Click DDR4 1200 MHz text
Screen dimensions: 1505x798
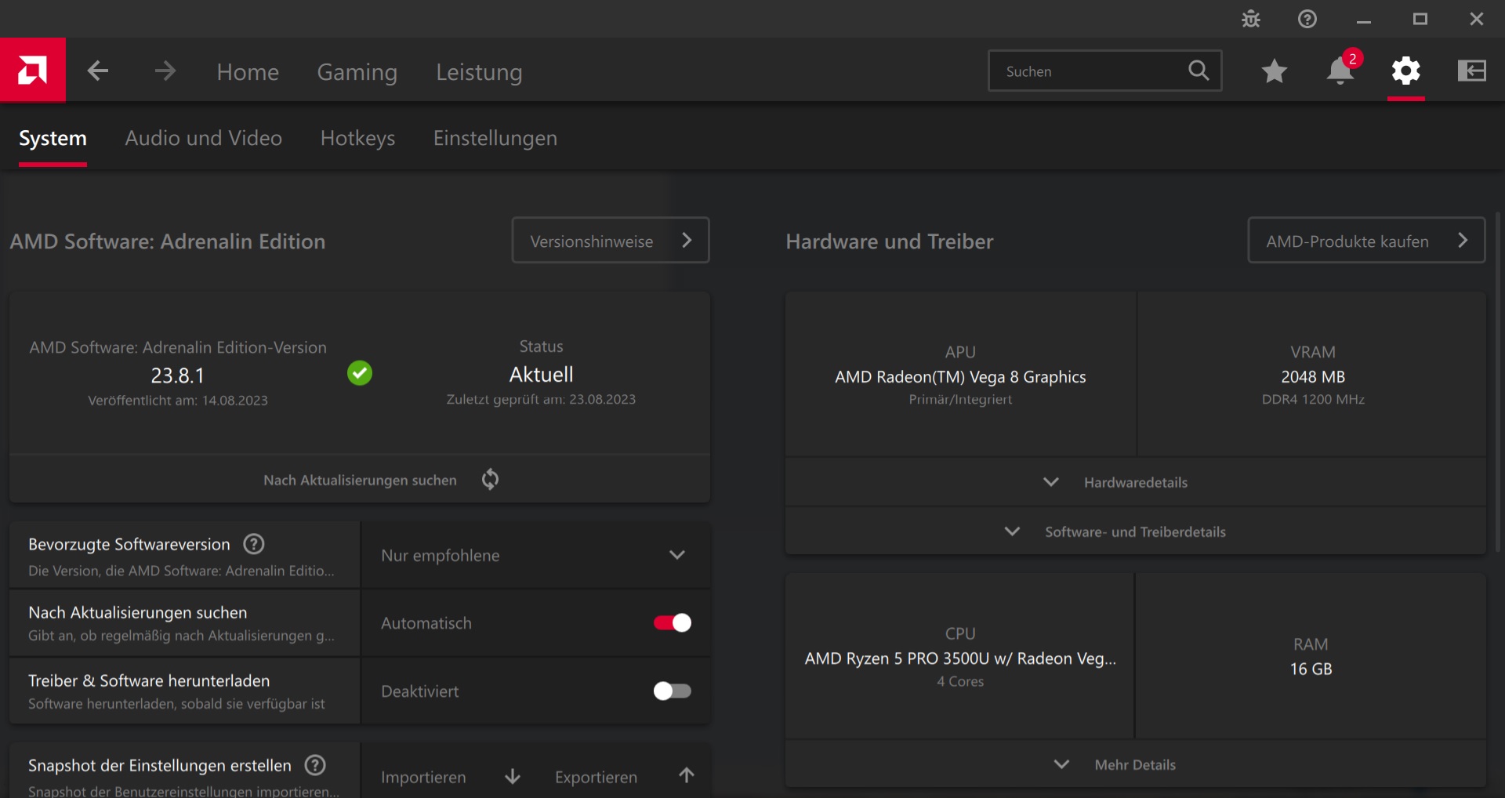tap(1313, 399)
